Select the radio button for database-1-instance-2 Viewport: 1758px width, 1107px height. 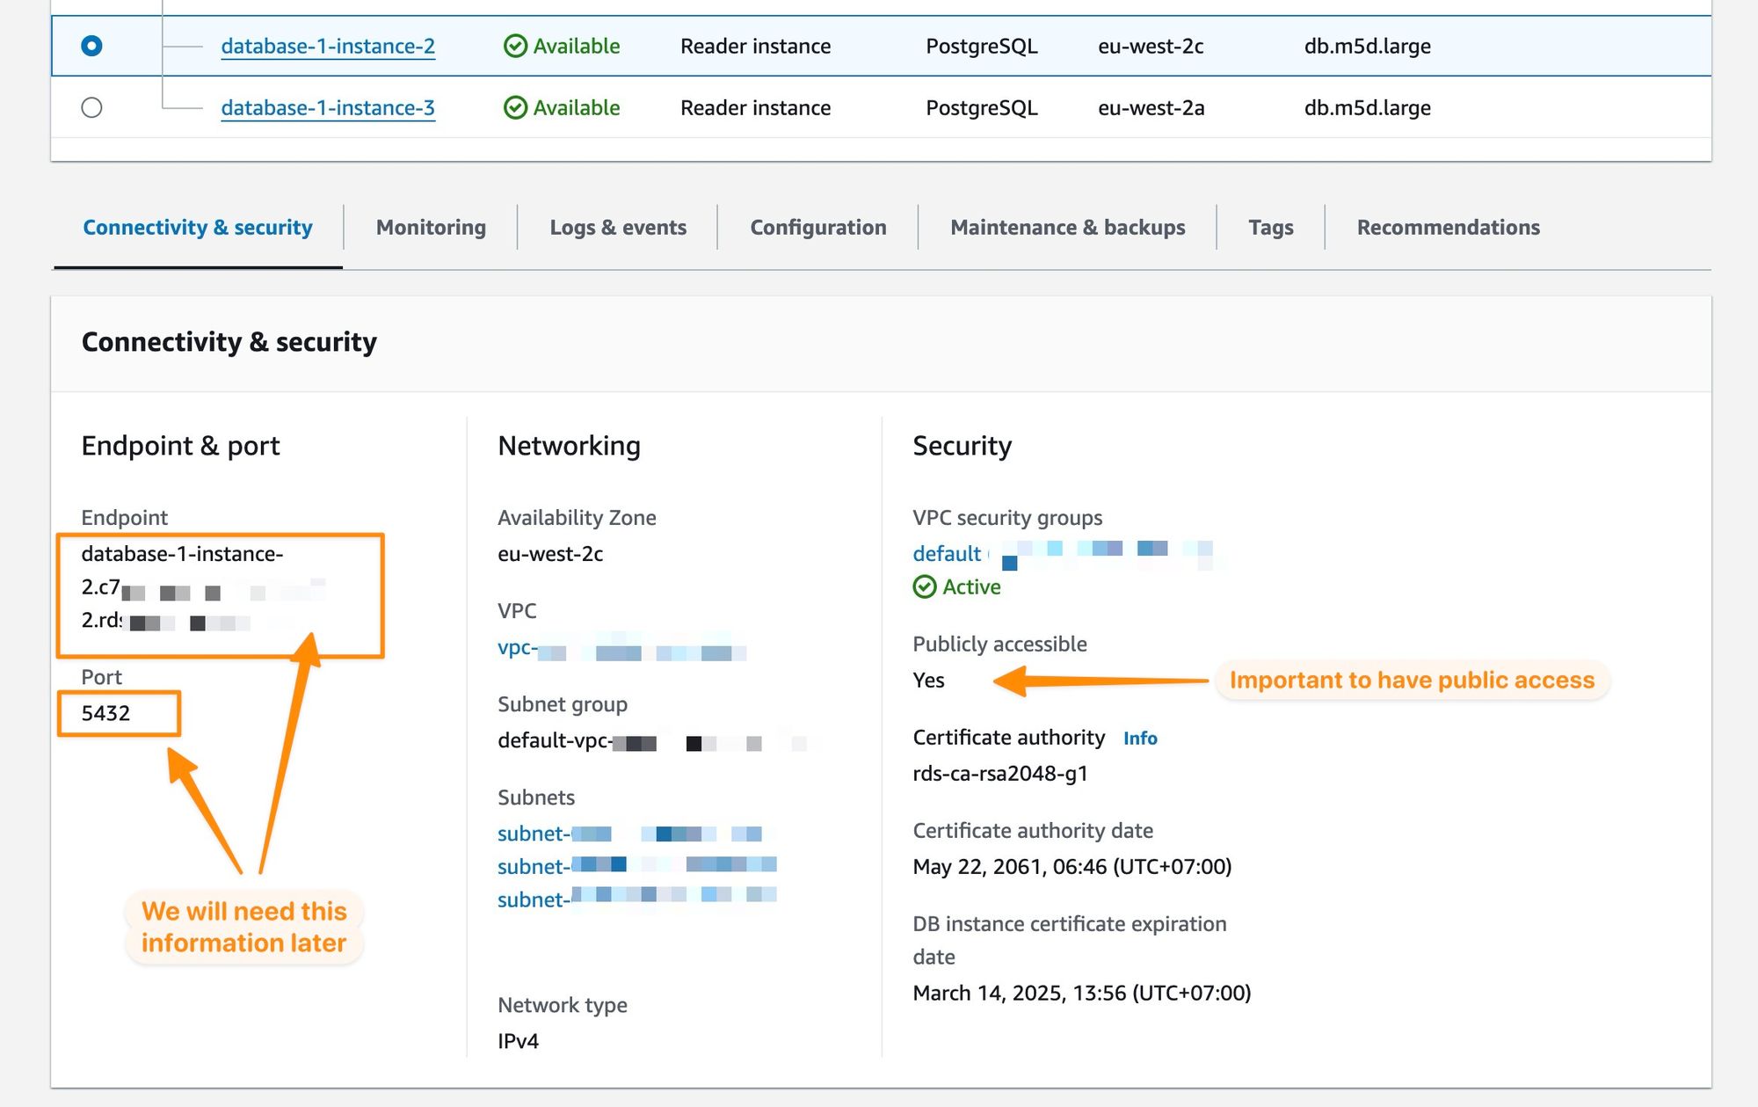tap(93, 46)
